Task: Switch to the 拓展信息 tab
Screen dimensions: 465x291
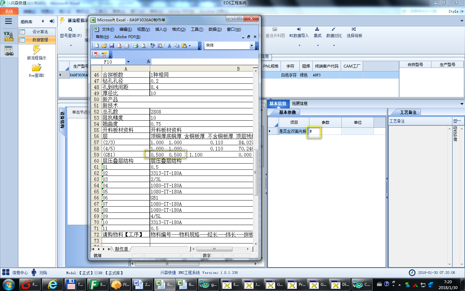Action: 300,103
